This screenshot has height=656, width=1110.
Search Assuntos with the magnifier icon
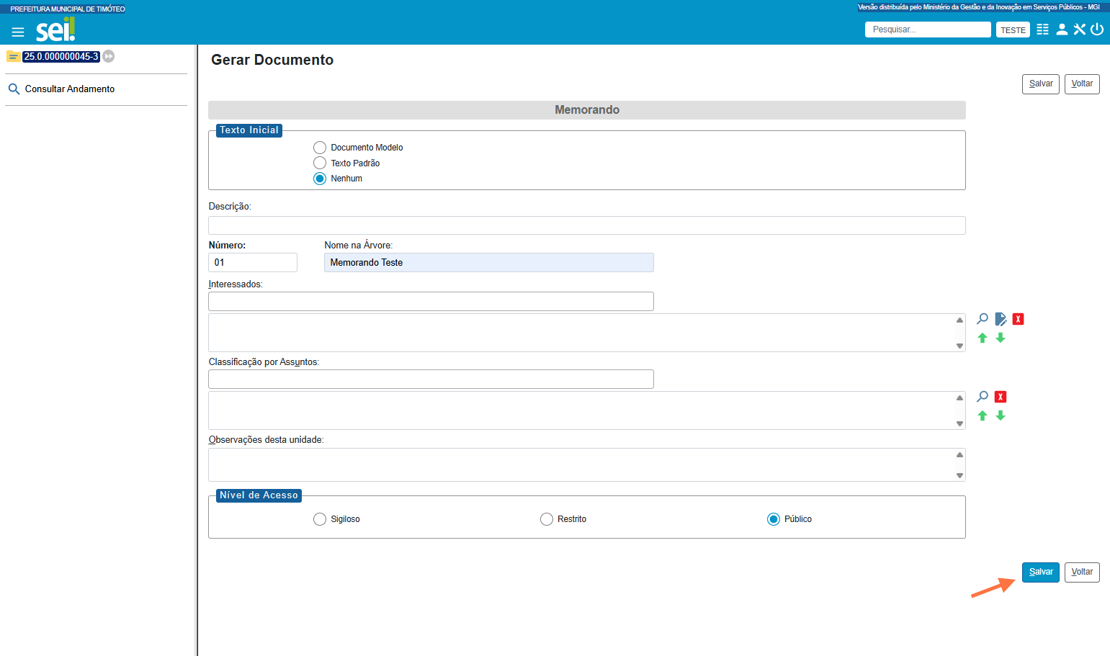pos(983,397)
